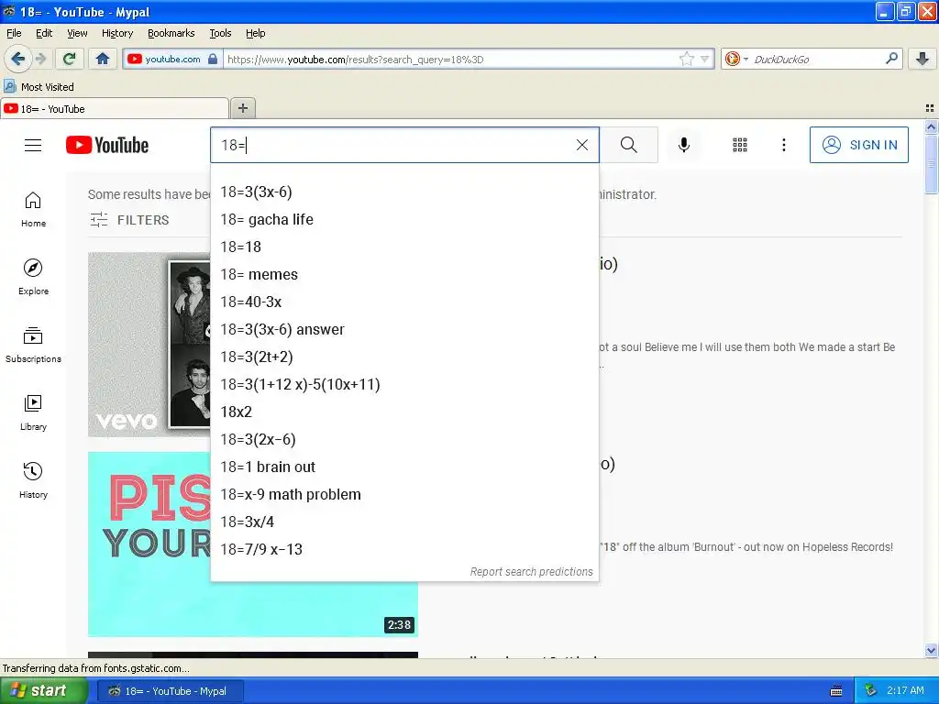Viewport: 939px width, 704px height.
Task: Click the YouTube search magnifier button
Action: point(629,145)
